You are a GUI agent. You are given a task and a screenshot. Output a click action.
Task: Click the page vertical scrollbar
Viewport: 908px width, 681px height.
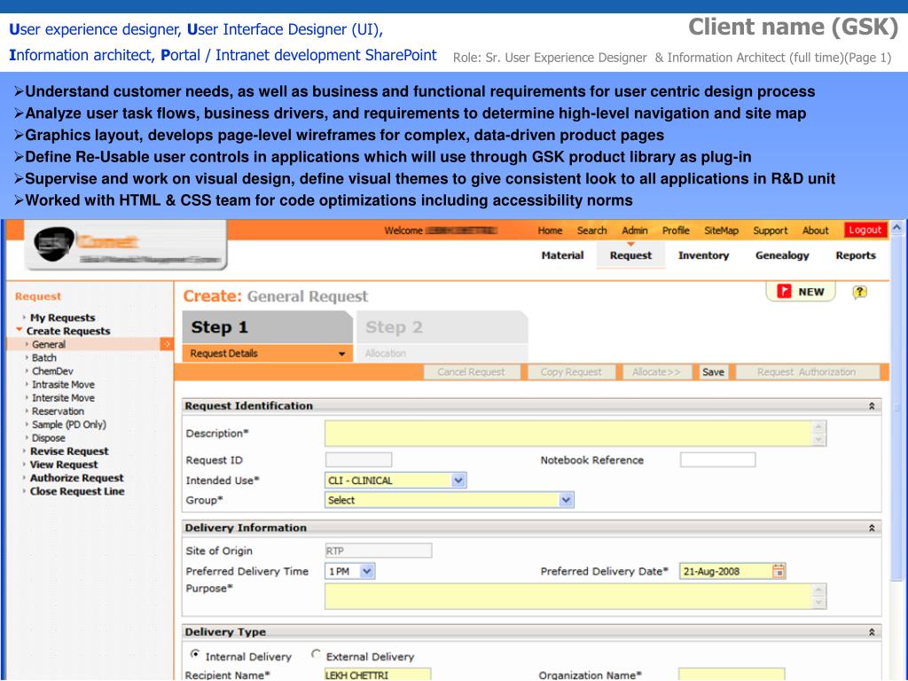tap(896, 407)
